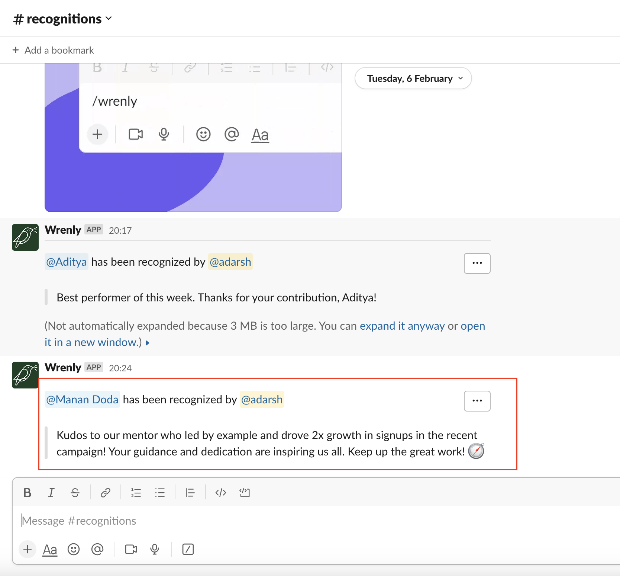
Task: Click the plus attach button in composer
Action: click(28, 549)
